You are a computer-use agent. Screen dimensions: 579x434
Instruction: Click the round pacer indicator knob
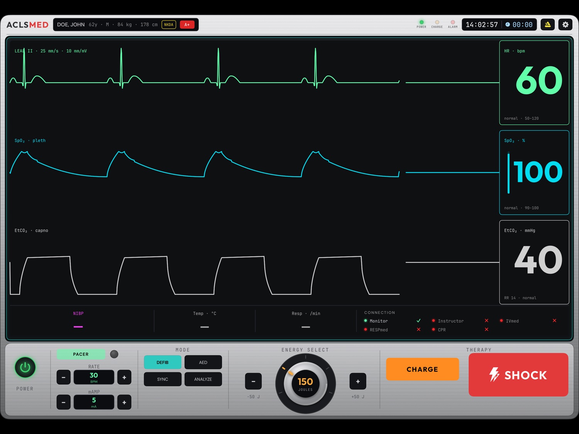coord(114,354)
